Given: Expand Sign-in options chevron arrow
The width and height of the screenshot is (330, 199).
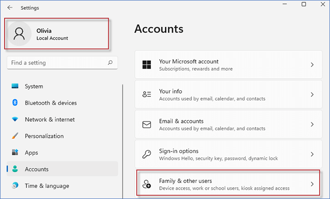Looking at the screenshot, I should pyautogui.click(x=312, y=154).
